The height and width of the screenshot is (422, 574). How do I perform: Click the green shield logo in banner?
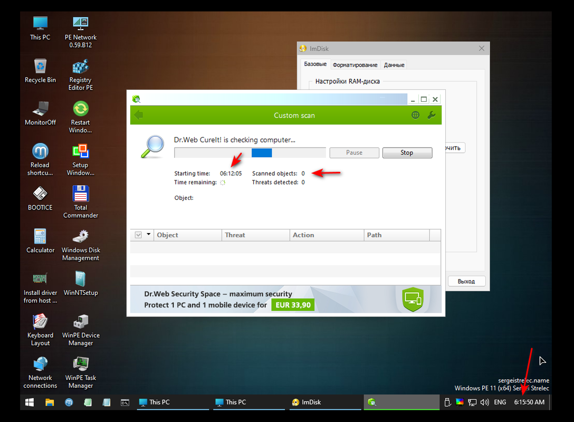click(x=413, y=299)
